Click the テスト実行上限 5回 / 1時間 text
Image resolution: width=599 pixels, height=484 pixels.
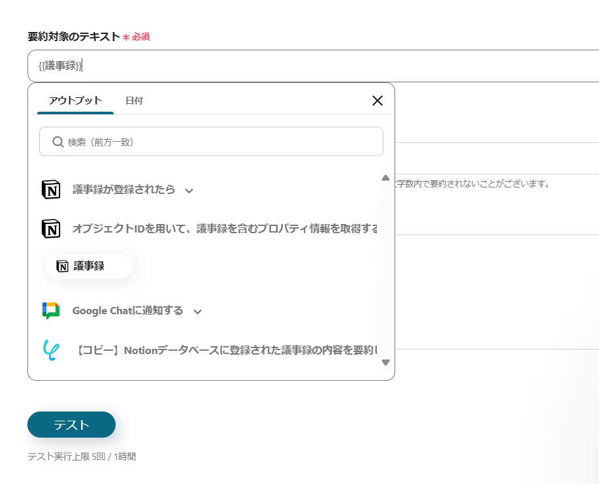[82, 457]
